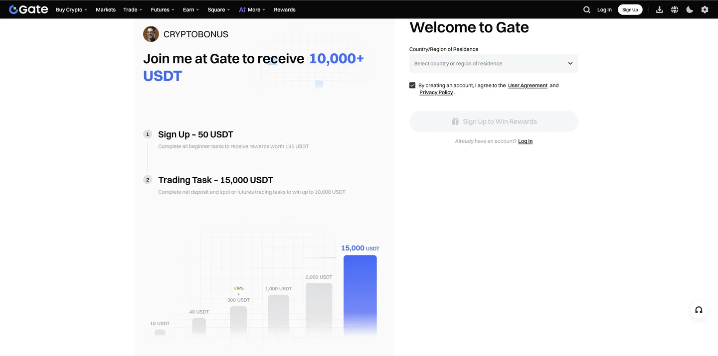Expand the AI More menu

tap(252, 9)
